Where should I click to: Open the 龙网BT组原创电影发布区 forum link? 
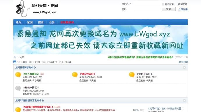click(x=38, y=107)
